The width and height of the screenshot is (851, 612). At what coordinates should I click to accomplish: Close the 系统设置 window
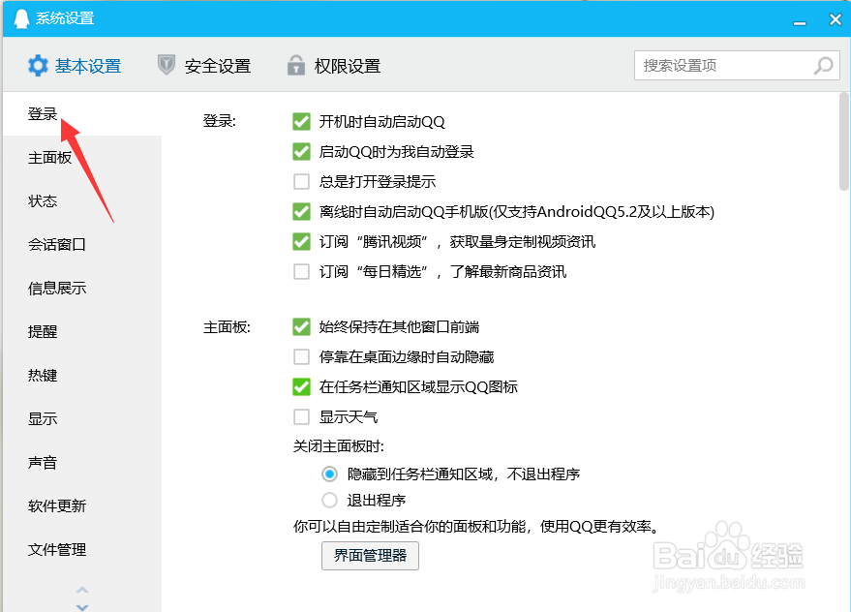[836, 19]
